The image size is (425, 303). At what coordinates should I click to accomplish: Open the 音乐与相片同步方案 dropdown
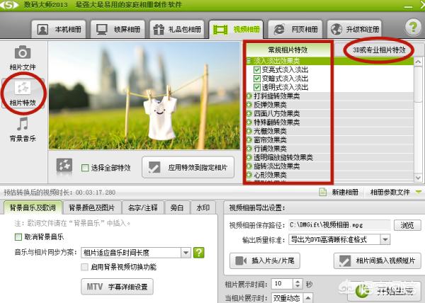click(186, 252)
